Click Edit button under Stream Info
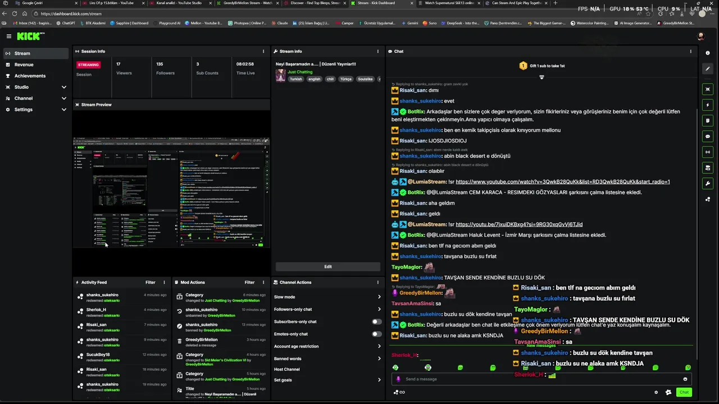This screenshot has height=404, width=719. [x=328, y=267]
